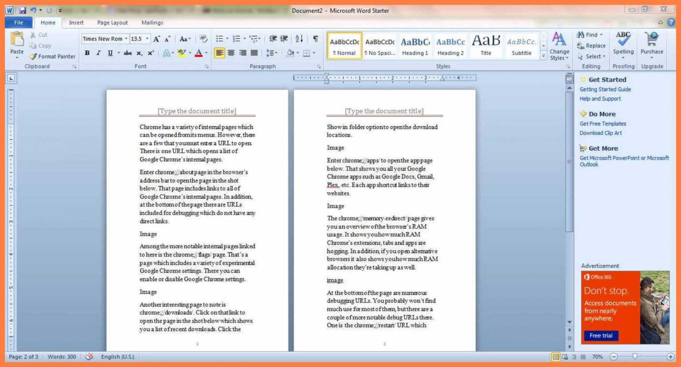This screenshot has width=681, height=367.
Task: Click the Sort icon in Paragraph group
Action: pos(299,39)
